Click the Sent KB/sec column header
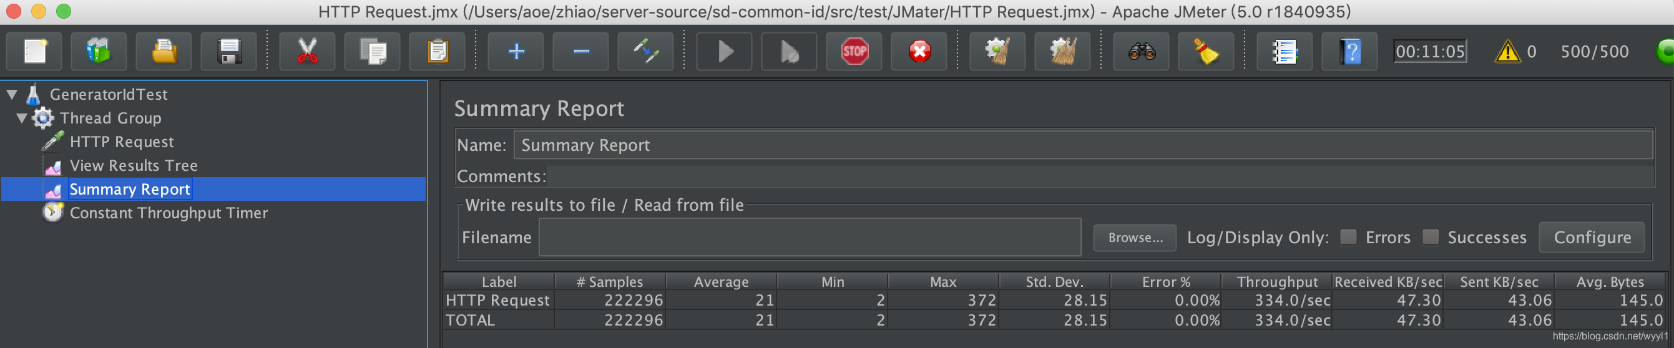Screen dimensions: 1674x348 pyautogui.click(x=1499, y=282)
